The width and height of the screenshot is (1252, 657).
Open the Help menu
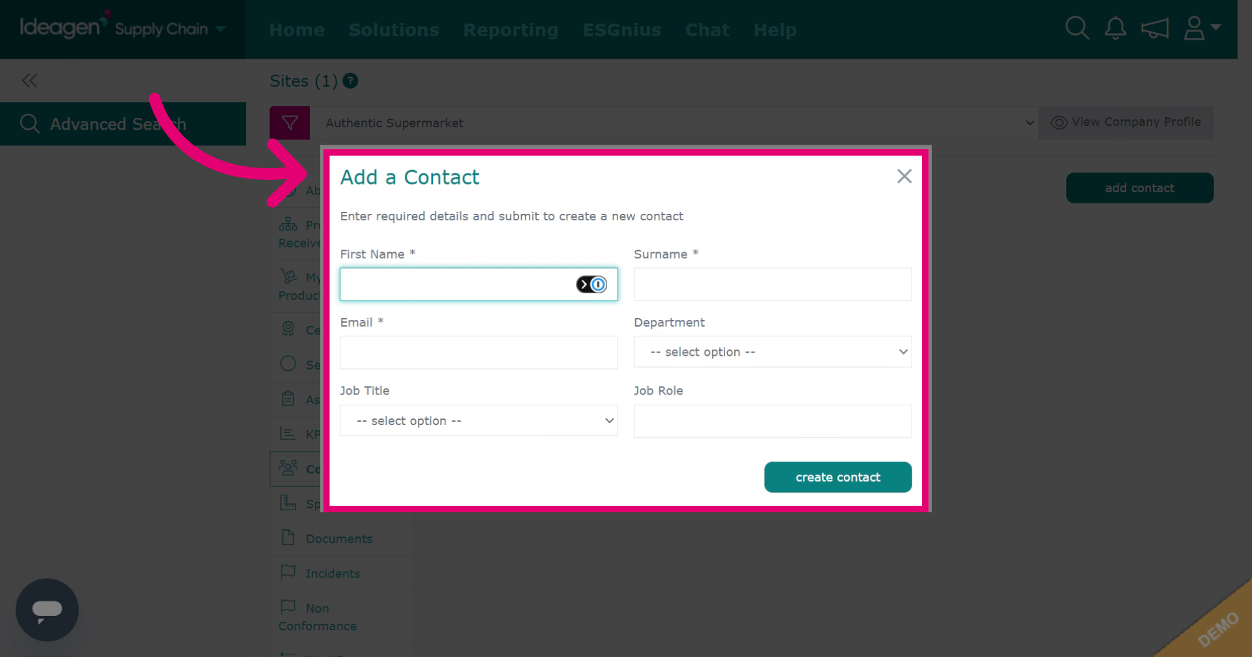[x=775, y=30]
